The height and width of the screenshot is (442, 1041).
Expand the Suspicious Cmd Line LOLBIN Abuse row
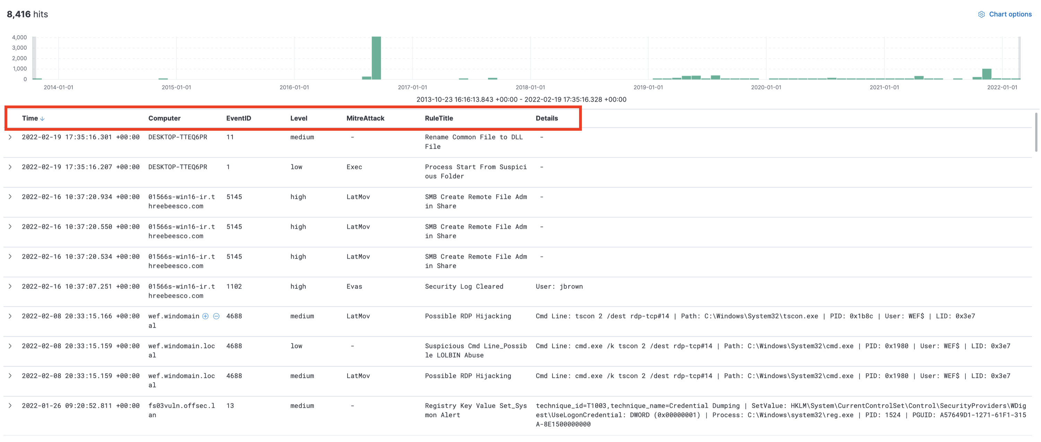tap(10, 346)
